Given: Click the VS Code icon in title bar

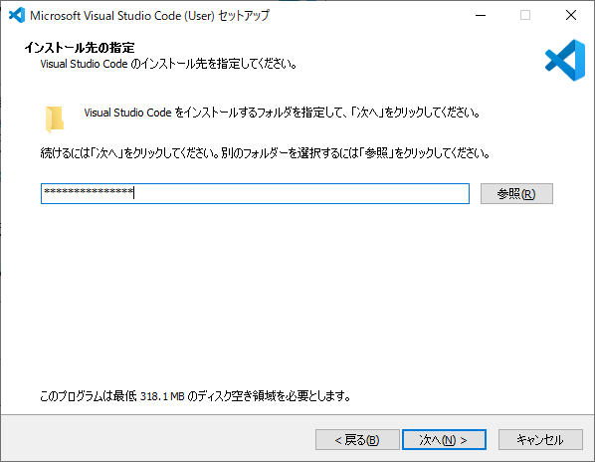Looking at the screenshot, I should click(x=17, y=15).
